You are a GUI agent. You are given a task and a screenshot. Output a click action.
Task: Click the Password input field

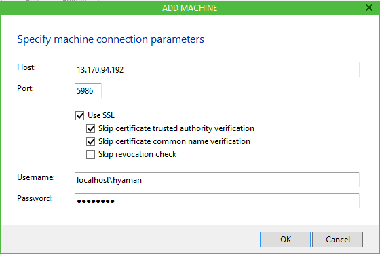(217, 201)
